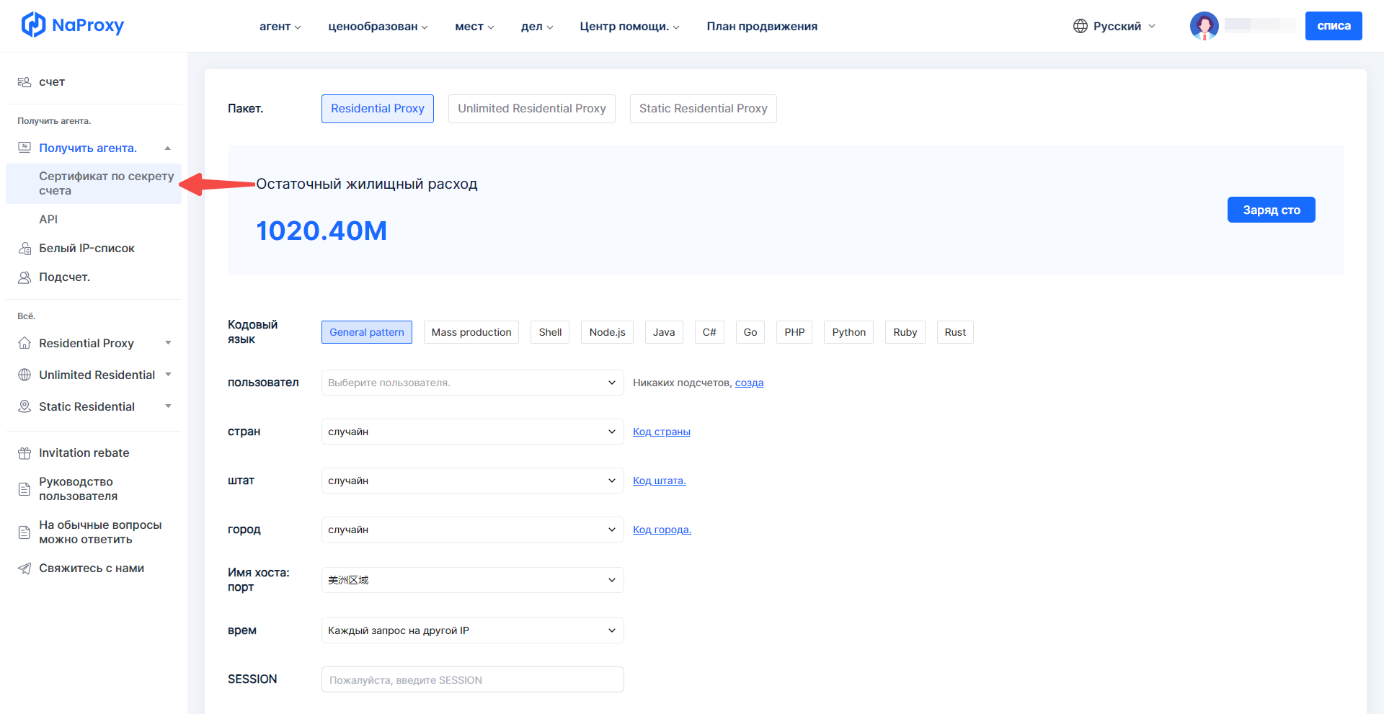The image size is (1384, 714).
Task: Open the врем rotation time dropdown
Action: click(x=472, y=630)
